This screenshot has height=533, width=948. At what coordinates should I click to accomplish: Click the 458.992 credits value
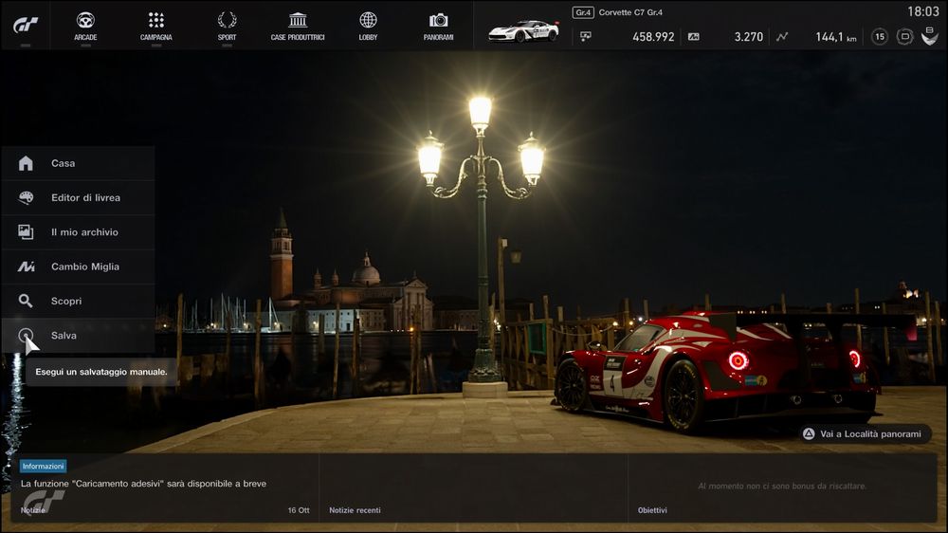pos(653,37)
